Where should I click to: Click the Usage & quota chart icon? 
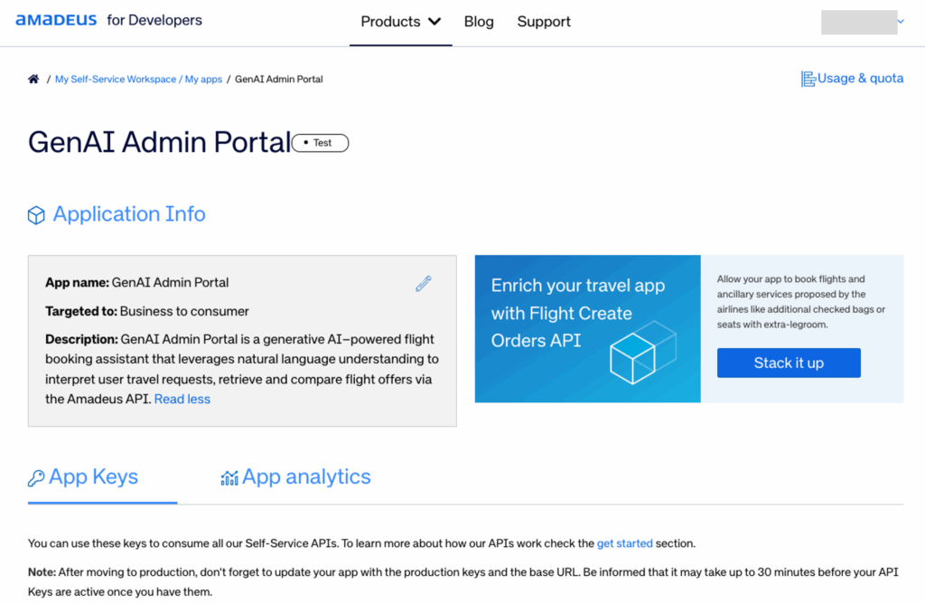(x=808, y=79)
